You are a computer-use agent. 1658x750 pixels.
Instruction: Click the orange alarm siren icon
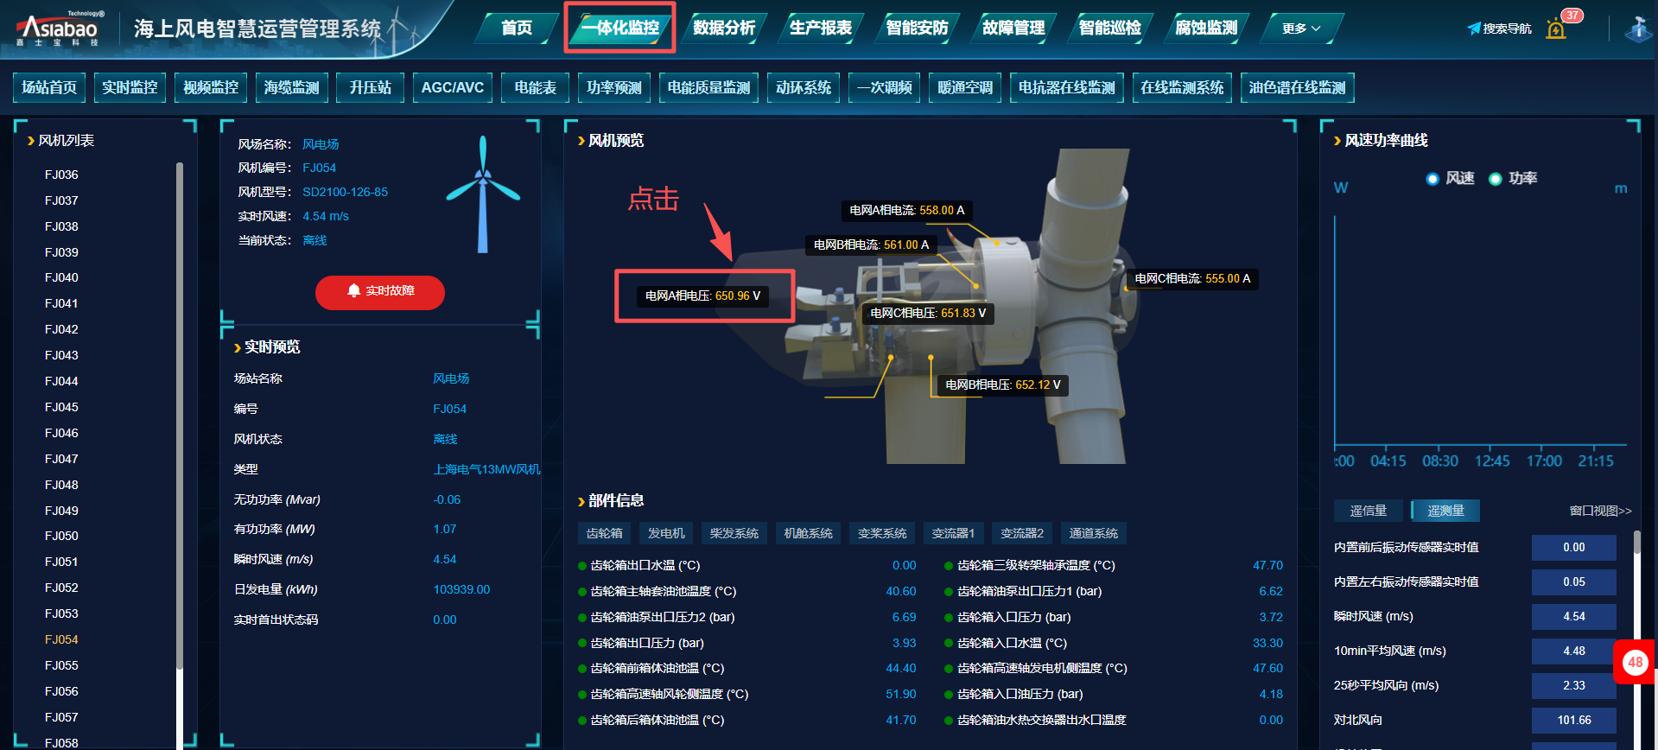coord(1556,30)
